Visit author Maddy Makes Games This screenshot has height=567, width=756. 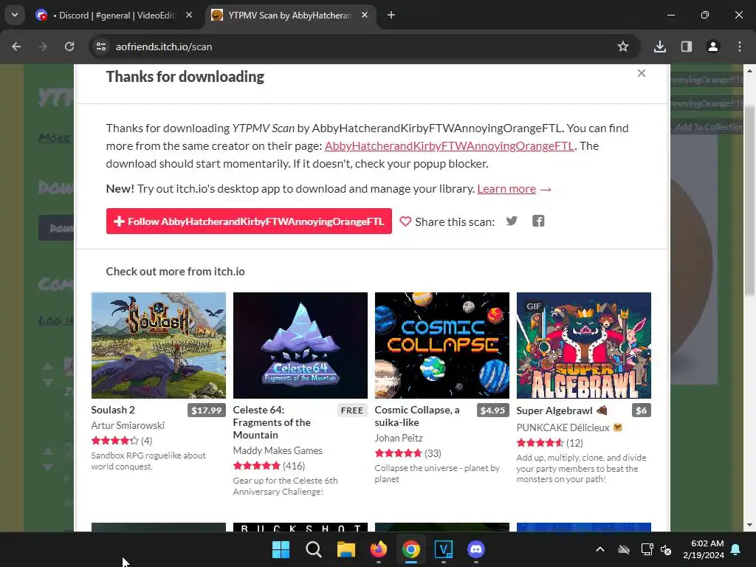(x=278, y=450)
